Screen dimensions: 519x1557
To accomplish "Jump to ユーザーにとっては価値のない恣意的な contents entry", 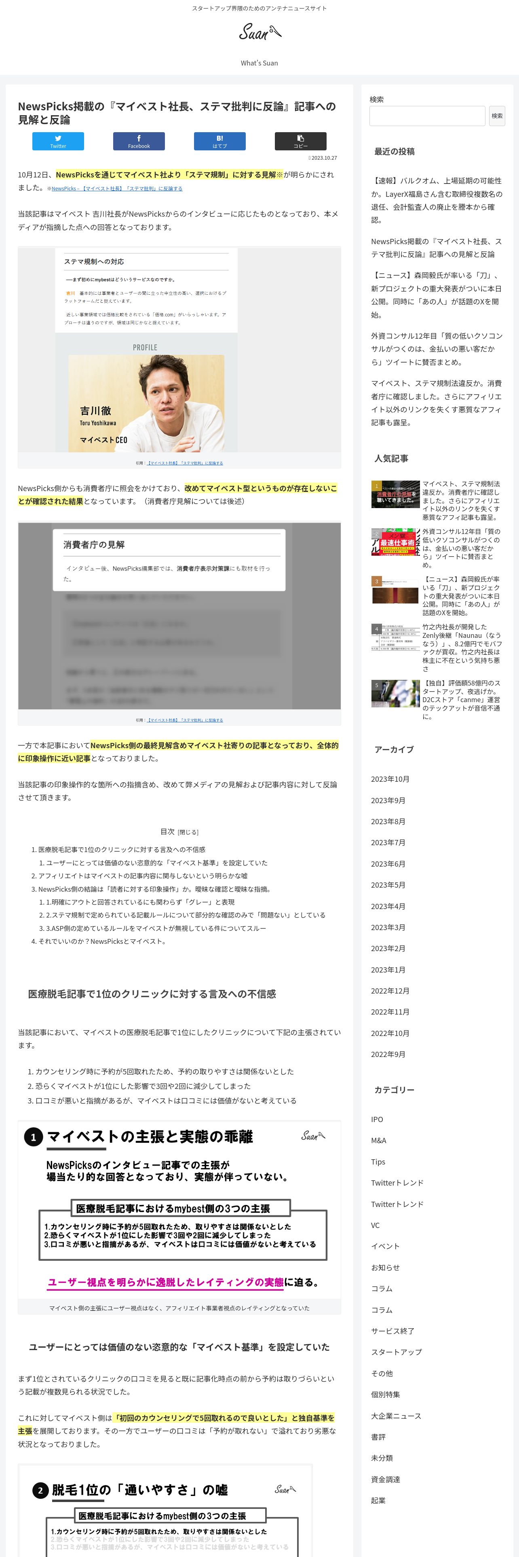I will pyautogui.click(x=156, y=863).
